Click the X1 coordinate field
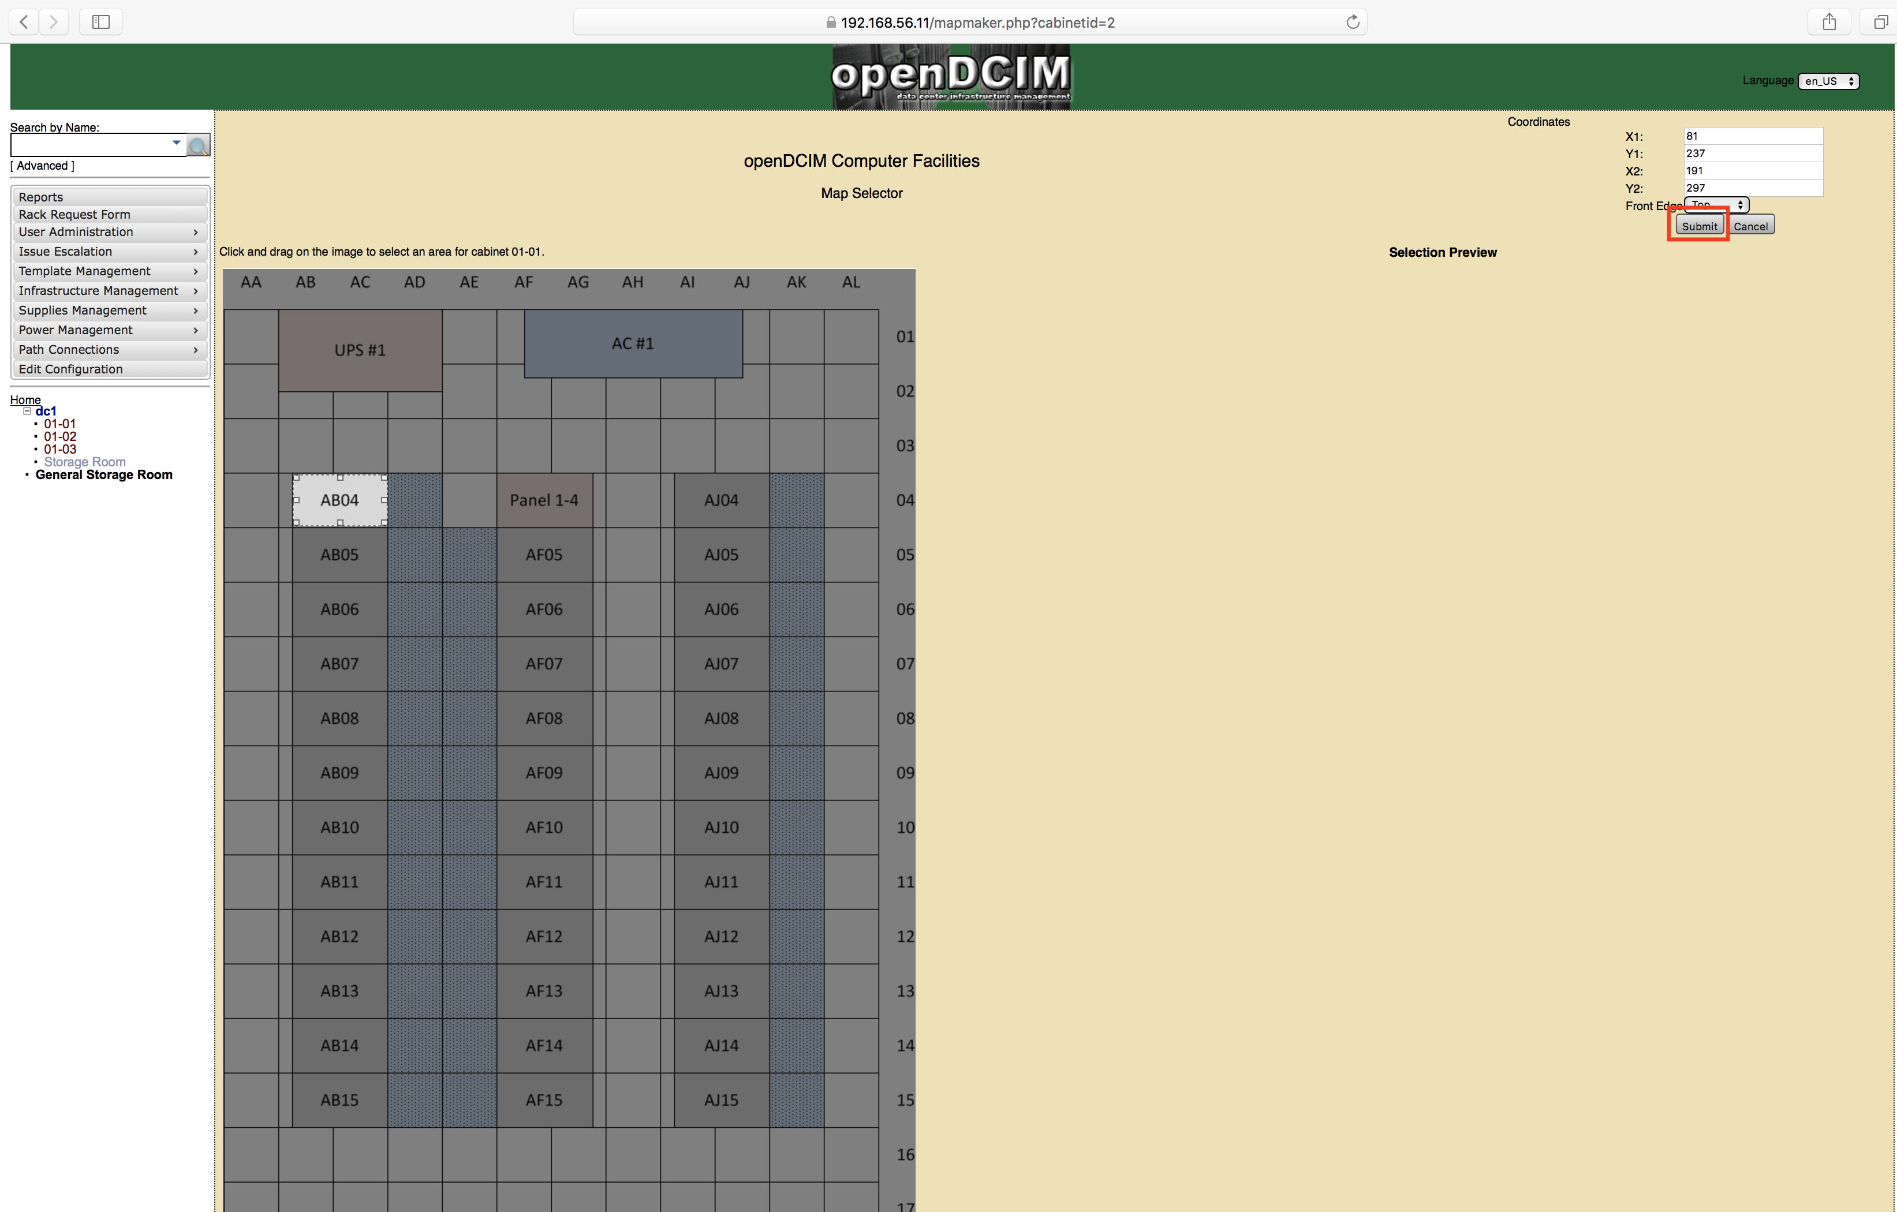 [1753, 136]
